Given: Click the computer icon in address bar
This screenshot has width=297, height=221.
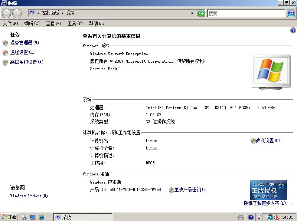Looking at the screenshot, I should [32, 13].
